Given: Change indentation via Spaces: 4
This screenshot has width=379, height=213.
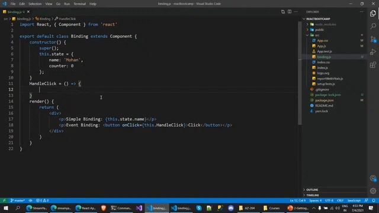Looking at the screenshot, I should pos(316,201).
